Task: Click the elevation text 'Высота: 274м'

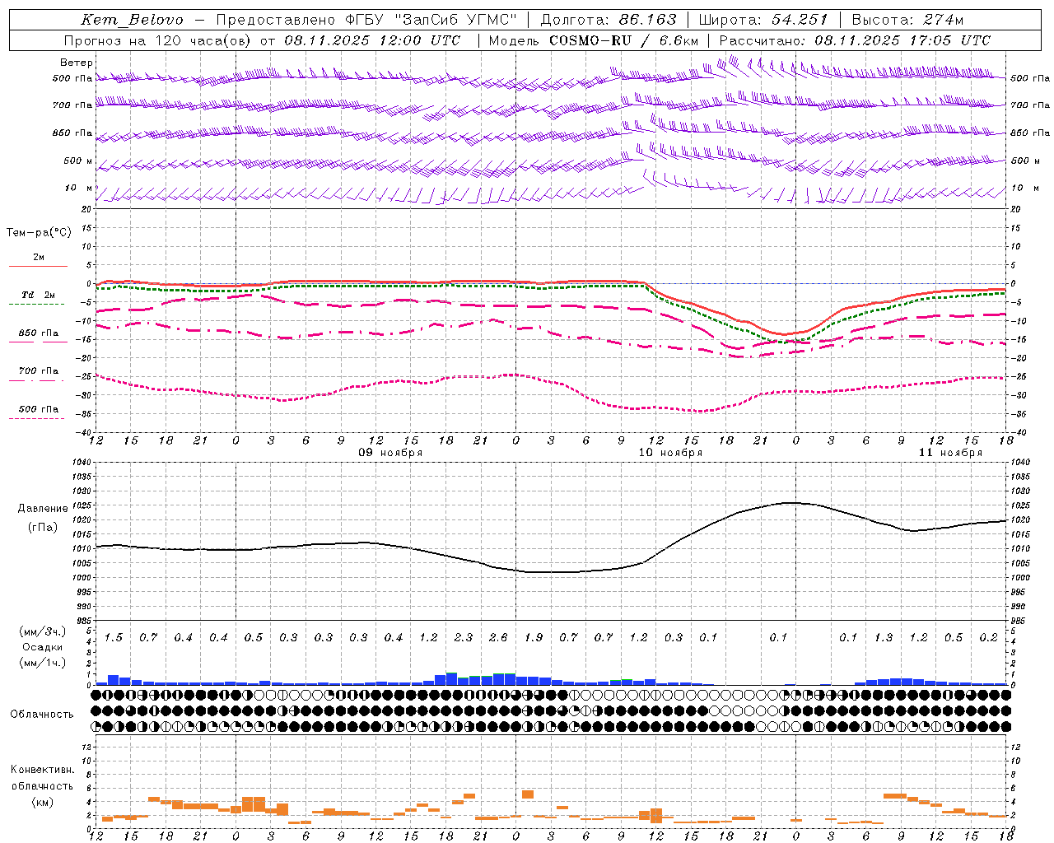Action: [x=907, y=20]
